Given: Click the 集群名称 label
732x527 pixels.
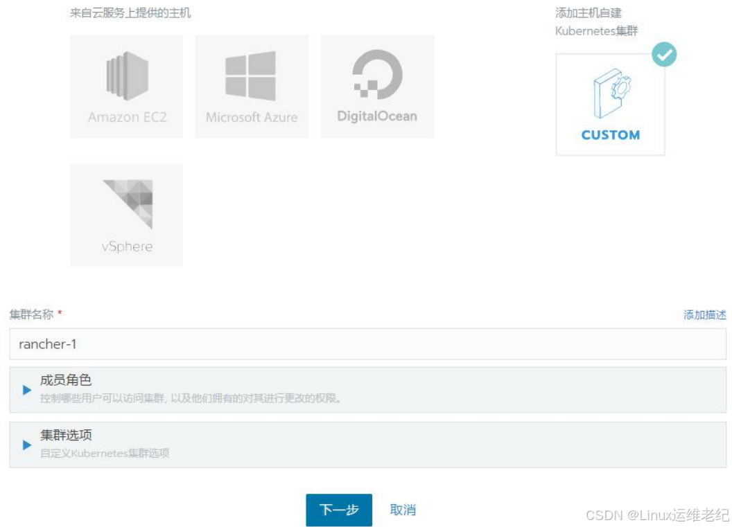Looking at the screenshot, I should (x=32, y=314).
